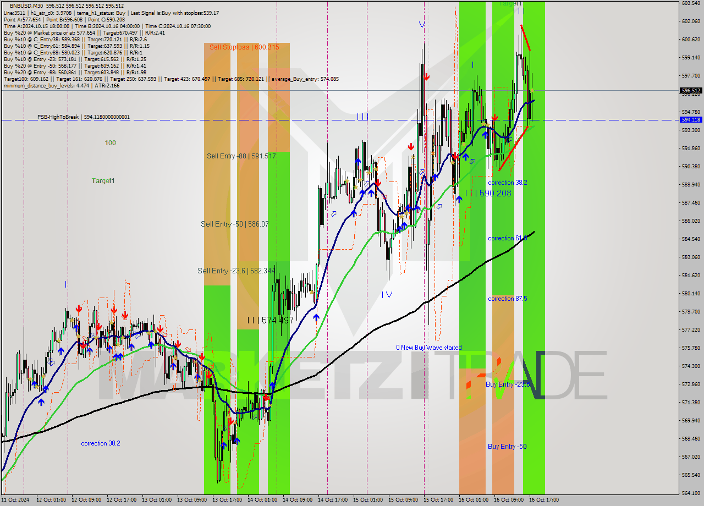Image resolution: width=704 pixels, height=506 pixels.
Task: Click the 575.780 price axis value
Action: 691,348
